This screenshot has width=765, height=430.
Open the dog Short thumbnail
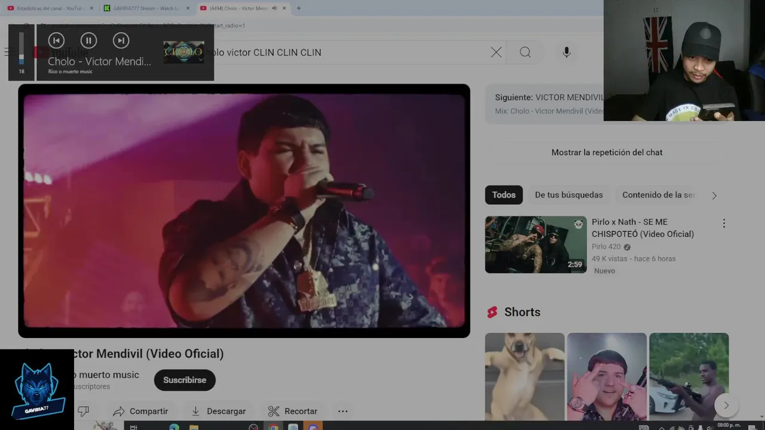[525, 377]
